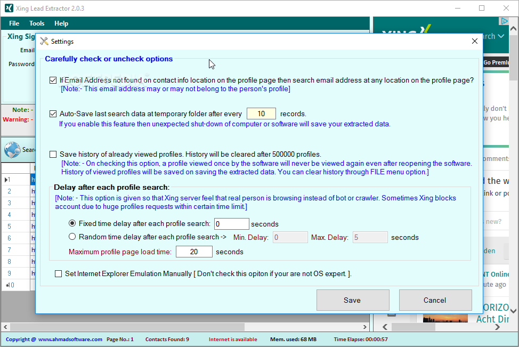Select row 6 in results grid
Image resolution: width=519 pixels, height=347 pixels.
click(x=16, y=238)
